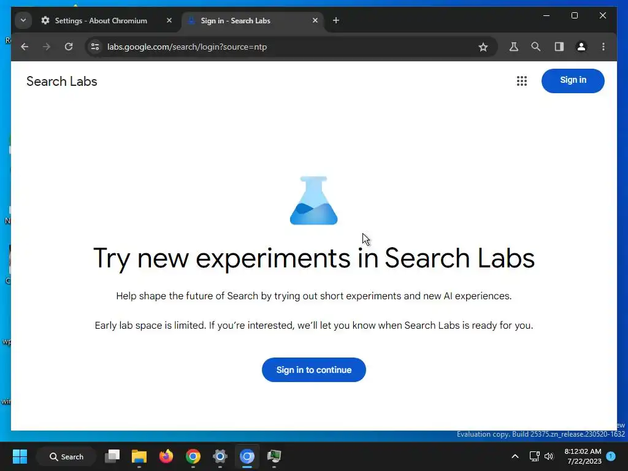
Task: Click the browser back arrow
Action: (x=25, y=47)
